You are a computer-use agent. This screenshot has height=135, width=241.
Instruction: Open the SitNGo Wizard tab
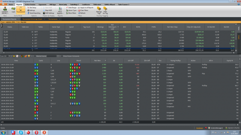tap(109, 4)
